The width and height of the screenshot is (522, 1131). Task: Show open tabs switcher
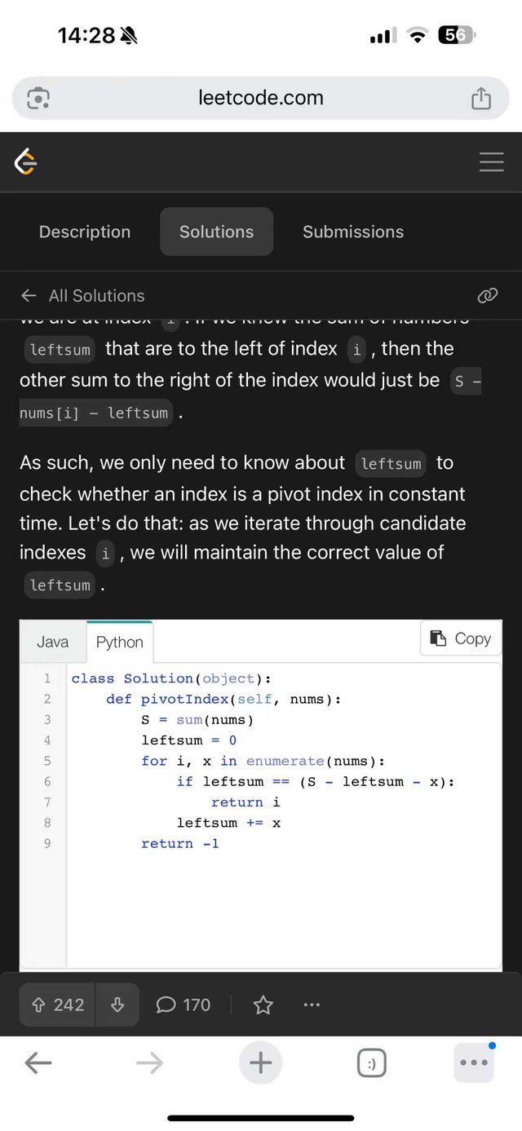point(372,1063)
